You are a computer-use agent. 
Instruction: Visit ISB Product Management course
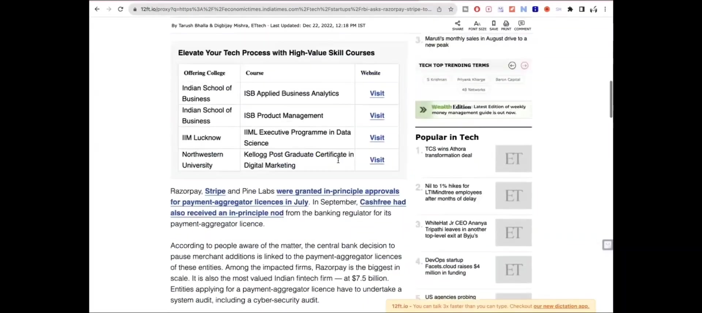point(377,116)
